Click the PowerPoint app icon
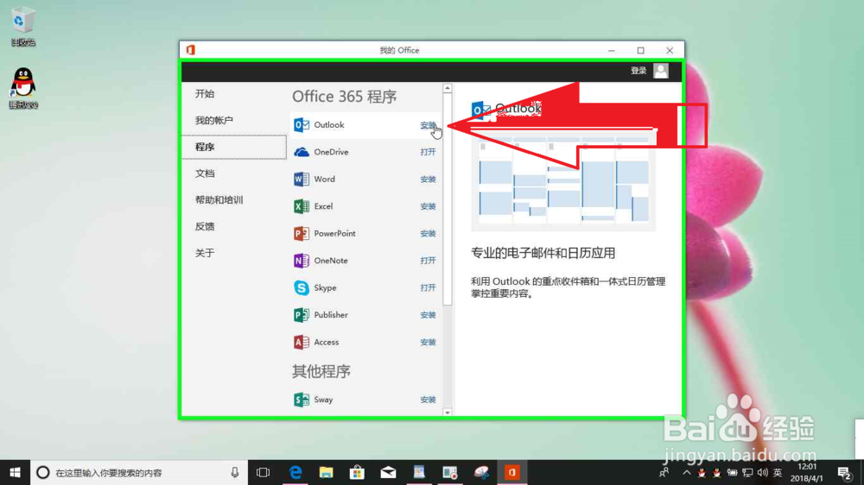The height and width of the screenshot is (485, 864). tap(302, 233)
